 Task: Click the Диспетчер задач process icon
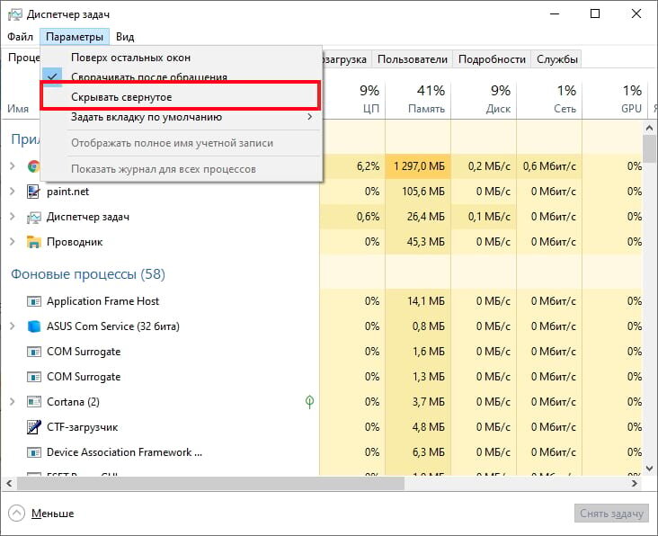tap(34, 217)
